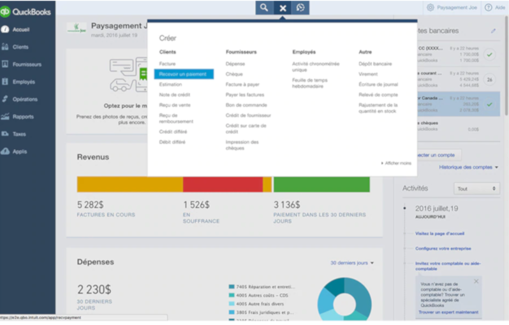Click the 400$ Autres coûts – CDS legend

(x=258, y=296)
